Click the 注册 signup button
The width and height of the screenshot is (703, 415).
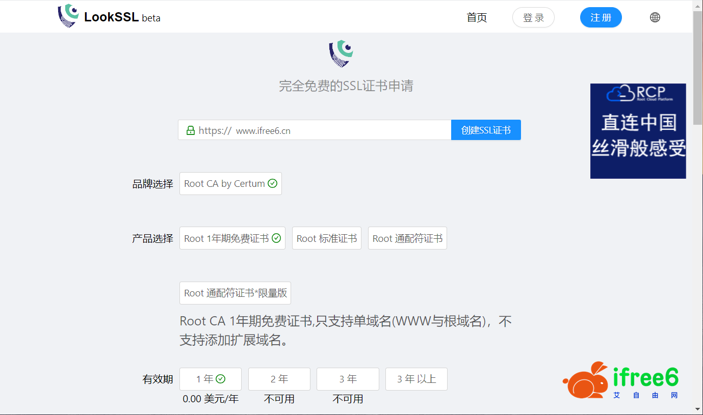click(x=601, y=17)
